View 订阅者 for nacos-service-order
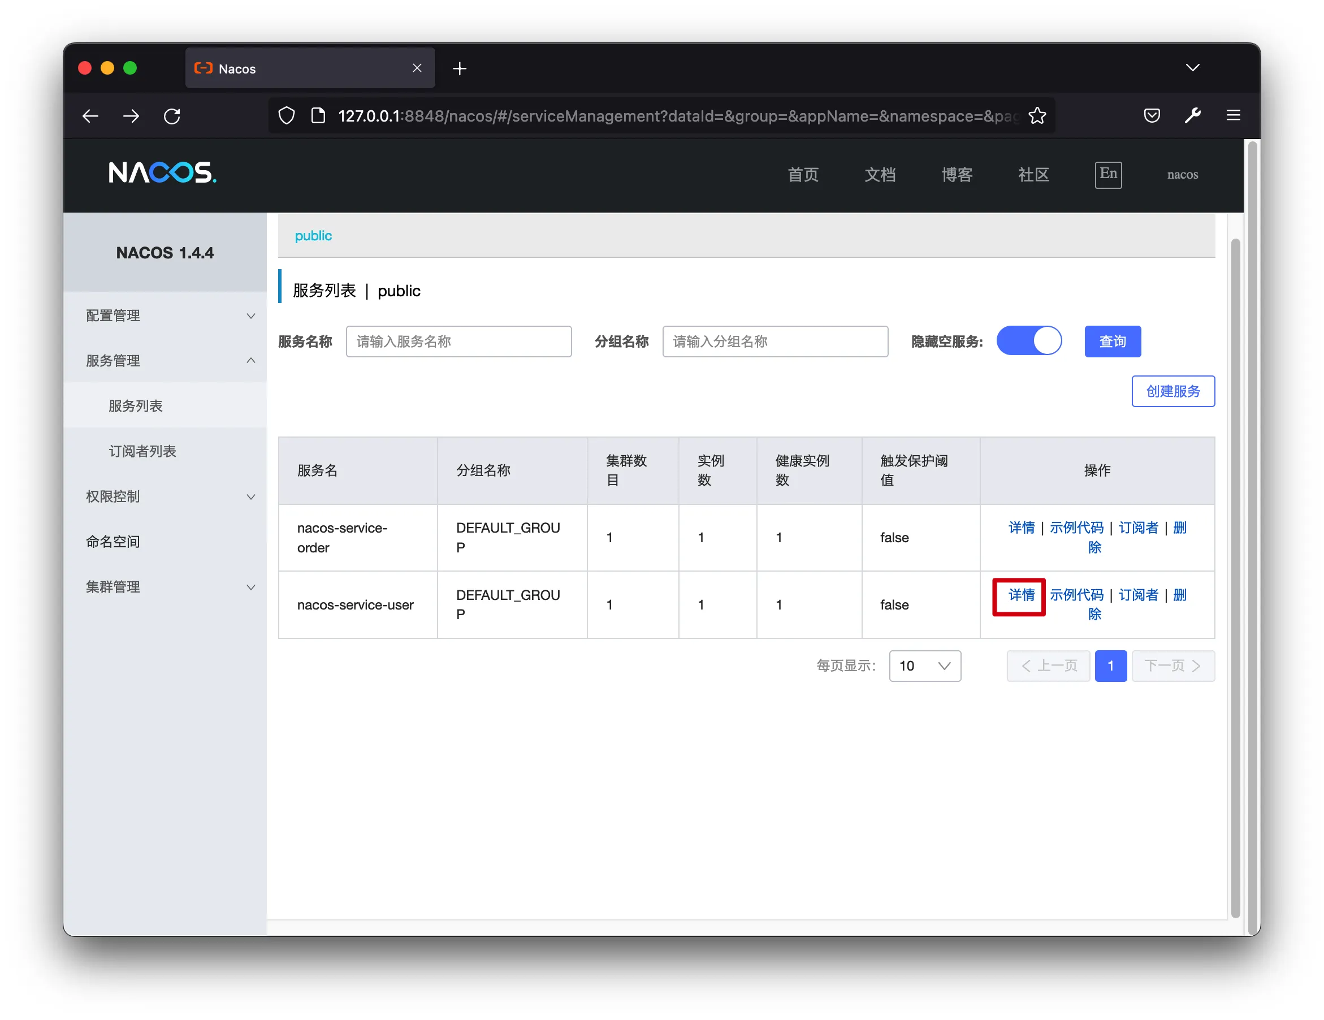Viewport: 1324px width, 1020px height. (1138, 528)
